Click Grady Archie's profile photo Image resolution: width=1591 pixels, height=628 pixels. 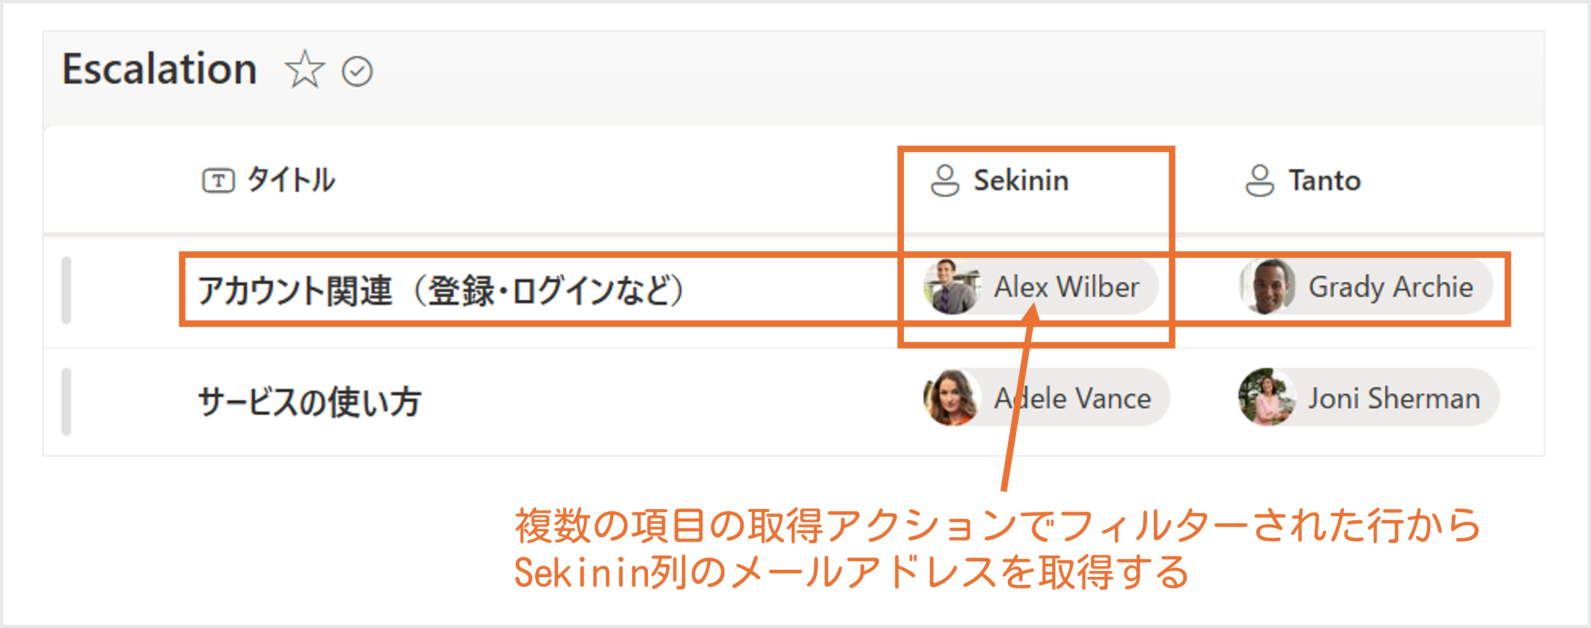(1267, 287)
